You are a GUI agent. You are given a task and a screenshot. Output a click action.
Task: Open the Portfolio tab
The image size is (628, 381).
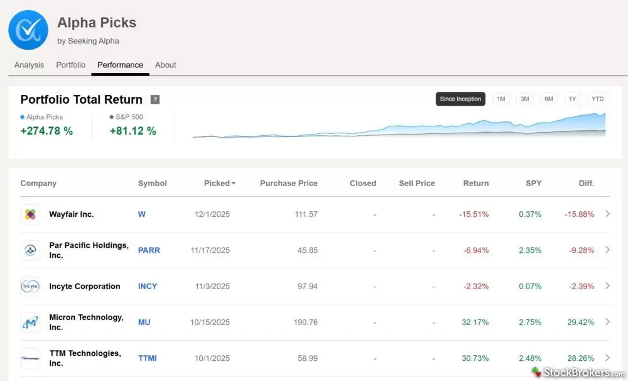[70, 65]
